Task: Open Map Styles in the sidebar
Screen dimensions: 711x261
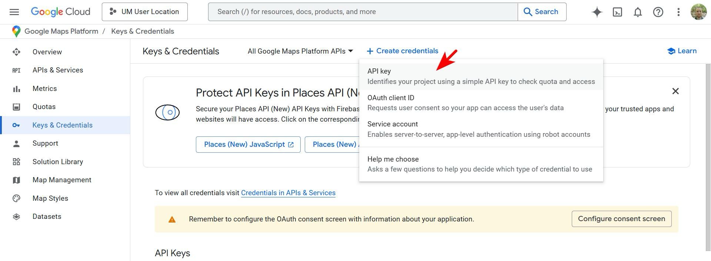Action: pos(65,199)
